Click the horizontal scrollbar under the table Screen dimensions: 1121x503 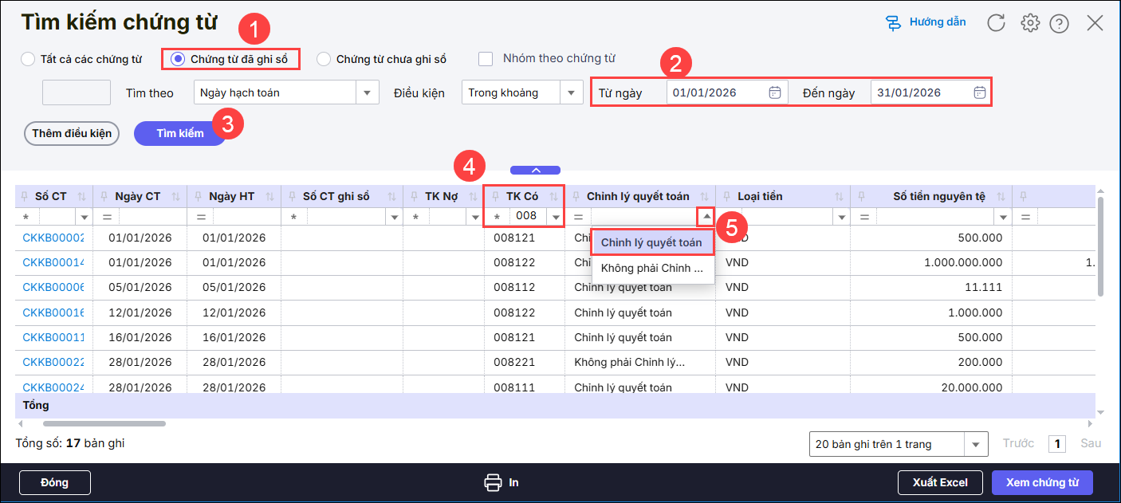(x=104, y=423)
